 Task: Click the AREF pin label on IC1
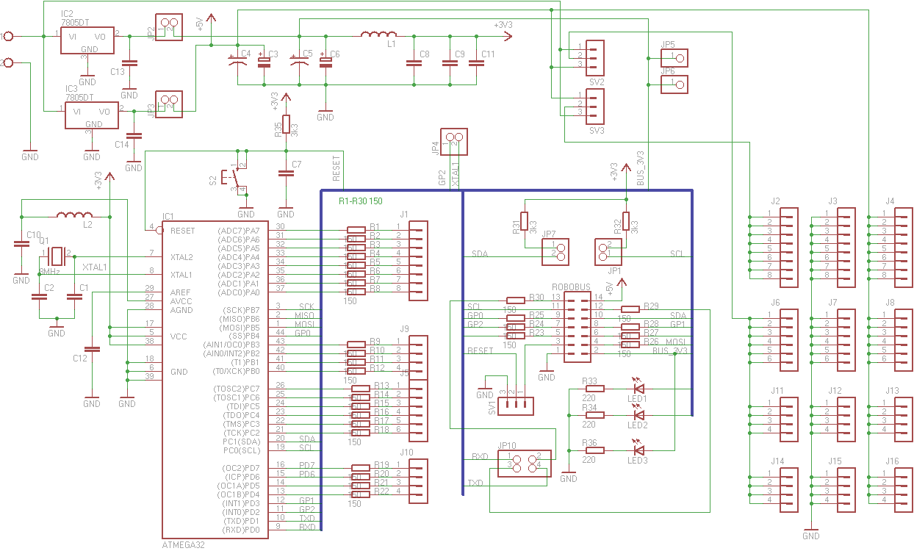click(181, 292)
